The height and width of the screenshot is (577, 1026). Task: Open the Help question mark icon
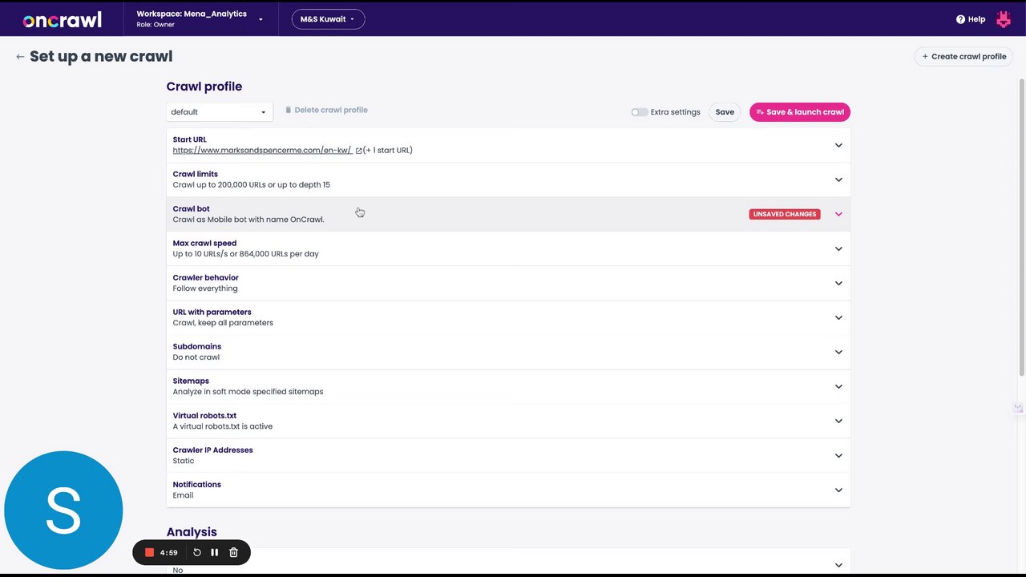coord(960,19)
